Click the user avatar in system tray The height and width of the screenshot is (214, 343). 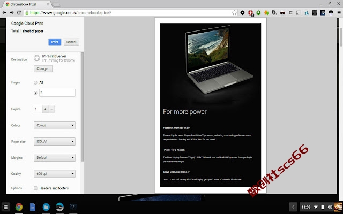coord(338,207)
